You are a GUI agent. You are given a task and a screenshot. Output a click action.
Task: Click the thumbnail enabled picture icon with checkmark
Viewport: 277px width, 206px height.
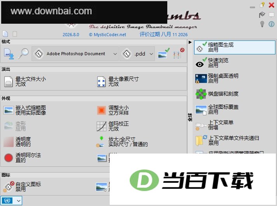click(163, 53)
